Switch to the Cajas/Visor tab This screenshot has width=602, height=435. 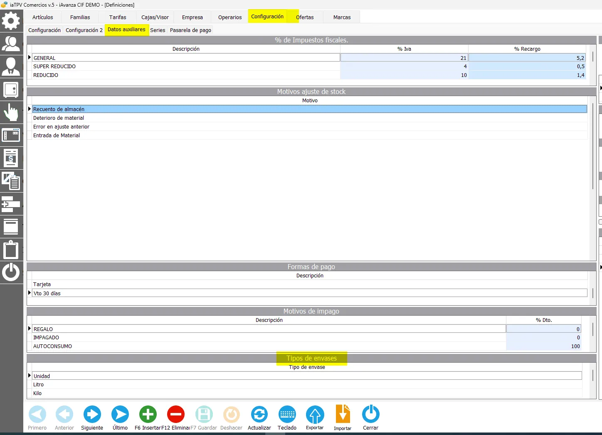click(x=155, y=17)
